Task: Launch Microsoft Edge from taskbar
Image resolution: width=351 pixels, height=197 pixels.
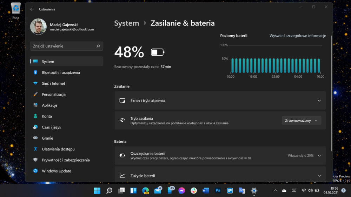Action: (146, 191)
